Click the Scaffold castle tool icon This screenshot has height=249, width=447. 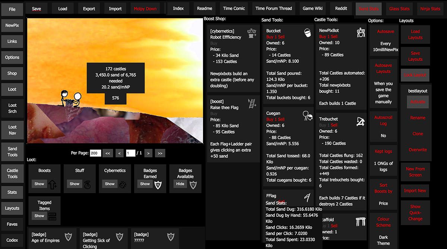[x=361, y=222]
